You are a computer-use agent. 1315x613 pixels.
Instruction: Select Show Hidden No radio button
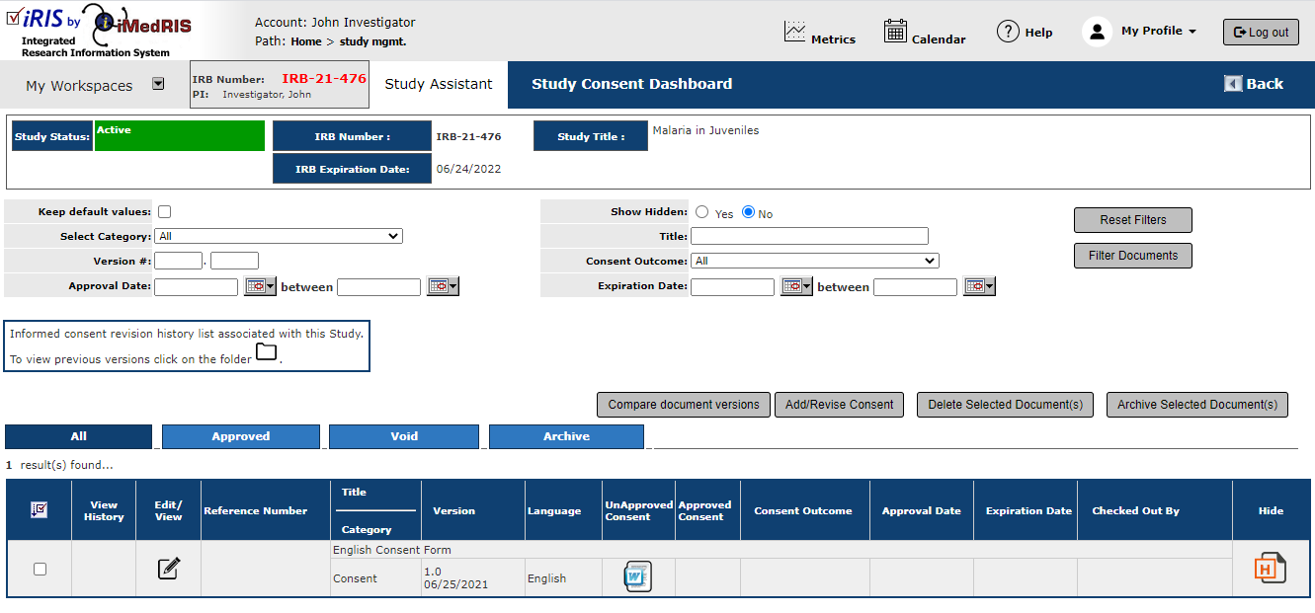748,212
